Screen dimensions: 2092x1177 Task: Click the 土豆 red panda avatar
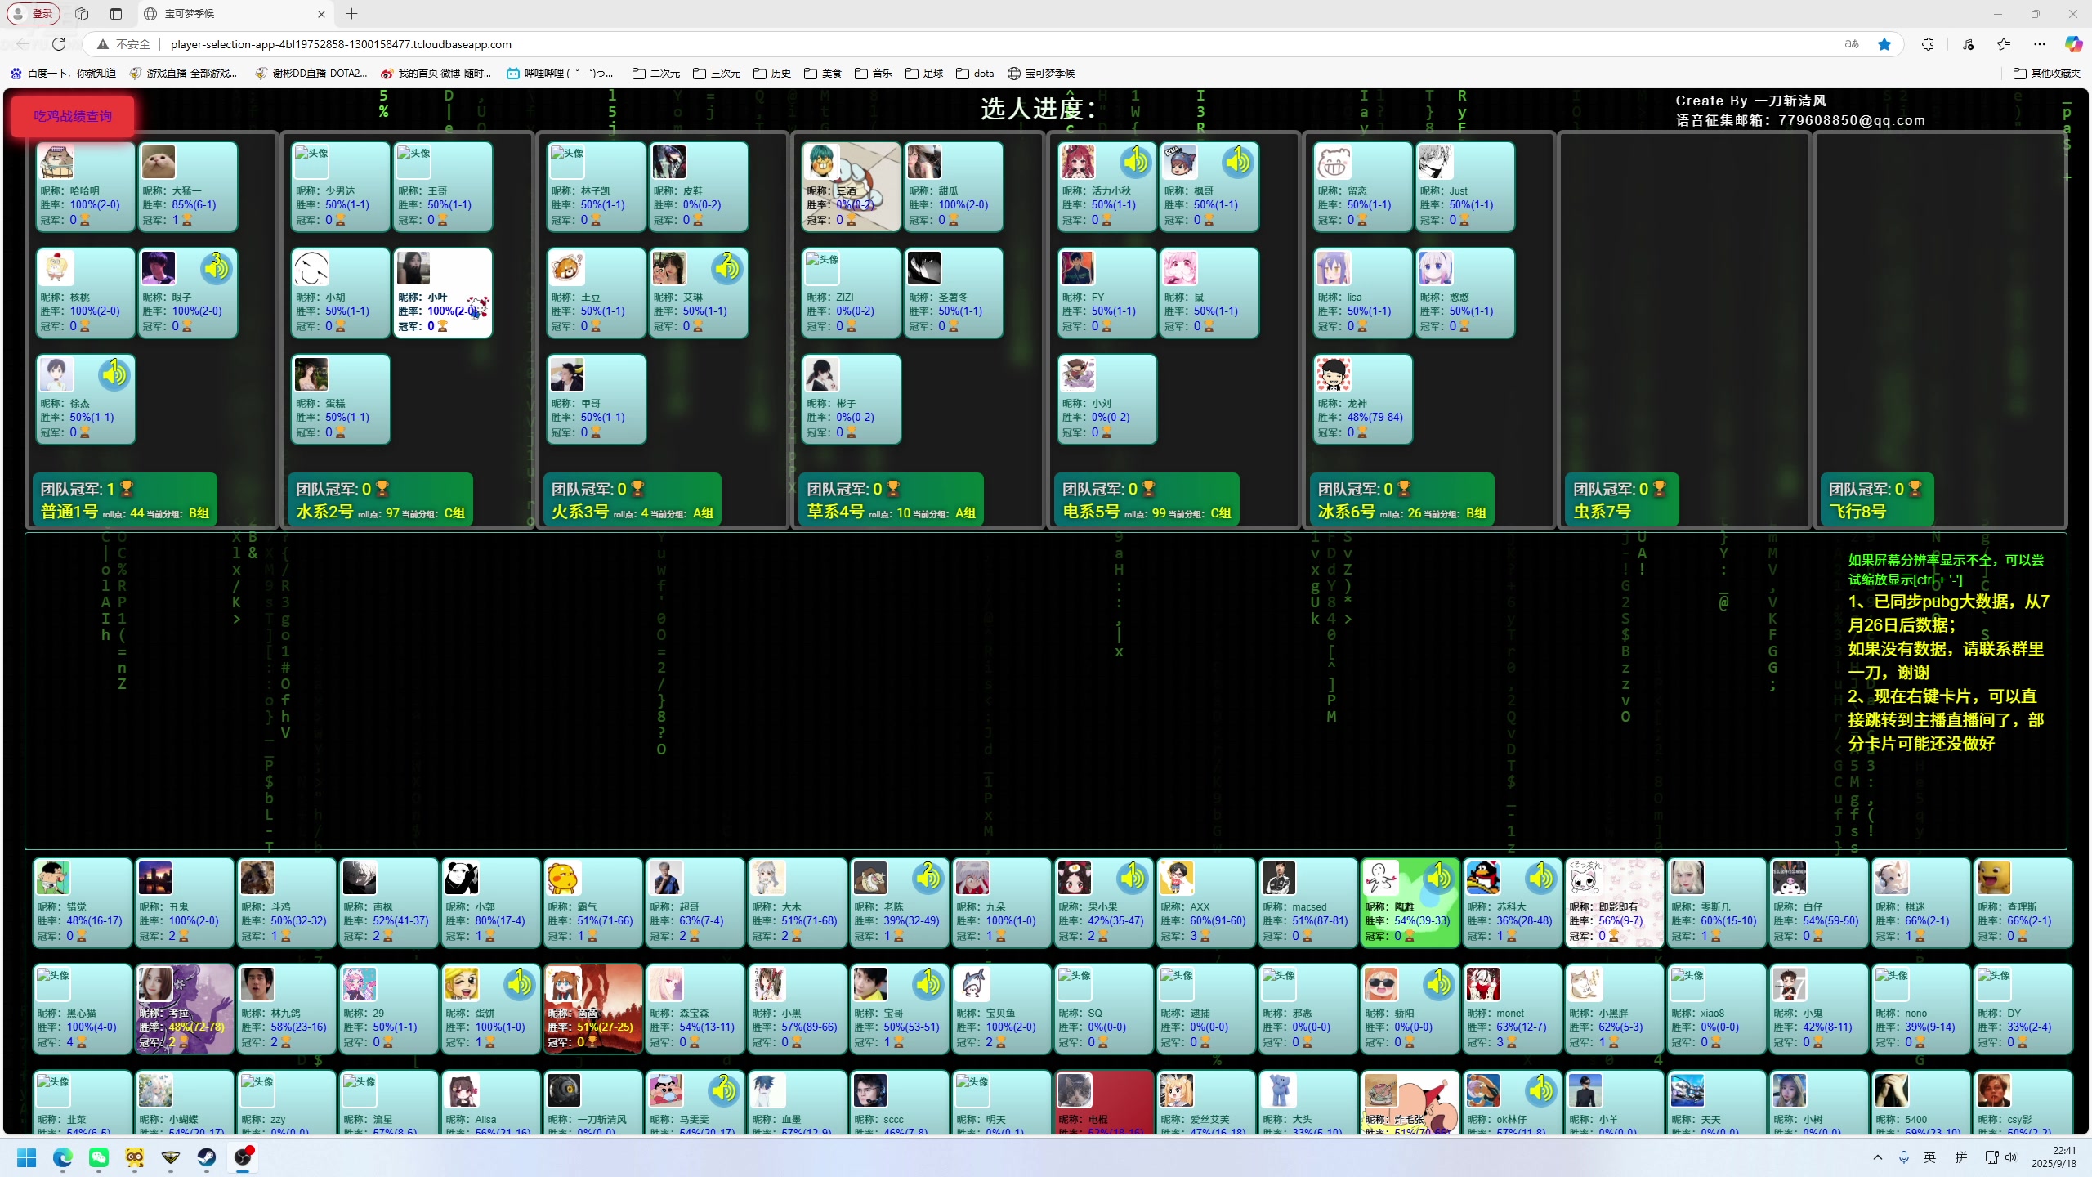coord(567,268)
